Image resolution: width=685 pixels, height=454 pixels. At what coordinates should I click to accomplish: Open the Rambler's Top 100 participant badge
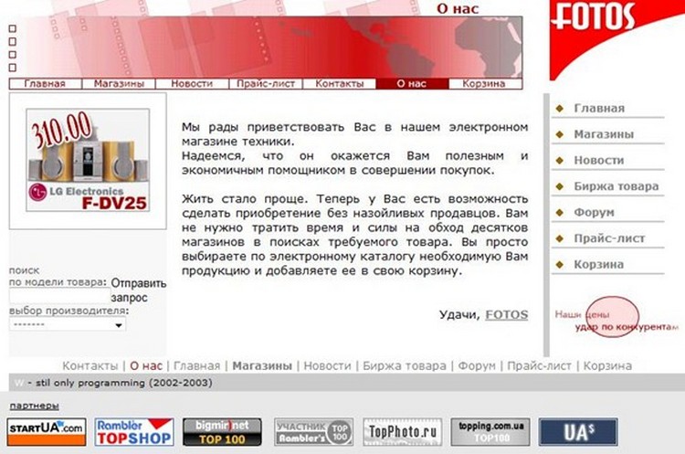point(313,430)
